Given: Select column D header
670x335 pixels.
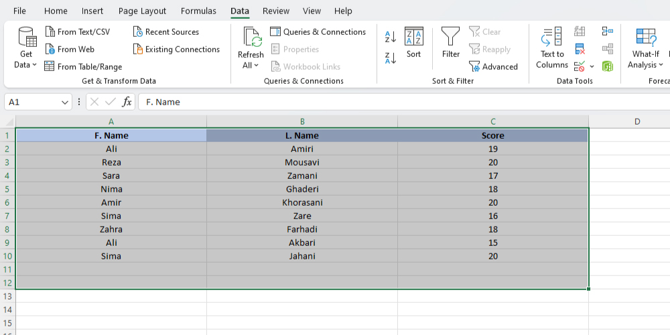Looking at the screenshot, I should point(636,121).
